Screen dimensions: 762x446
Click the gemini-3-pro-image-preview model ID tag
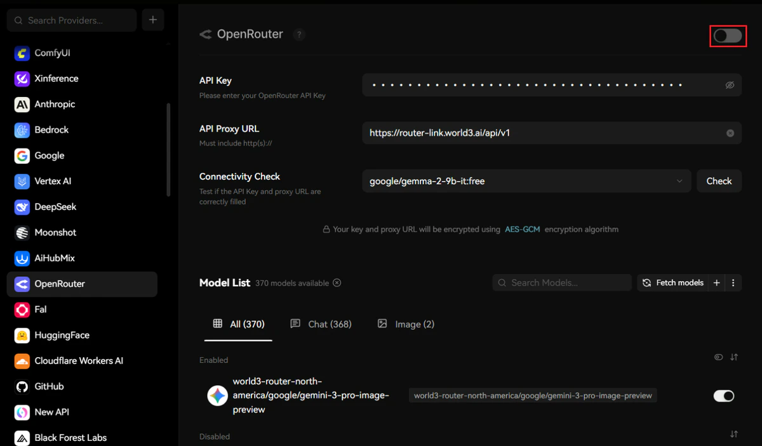point(533,396)
